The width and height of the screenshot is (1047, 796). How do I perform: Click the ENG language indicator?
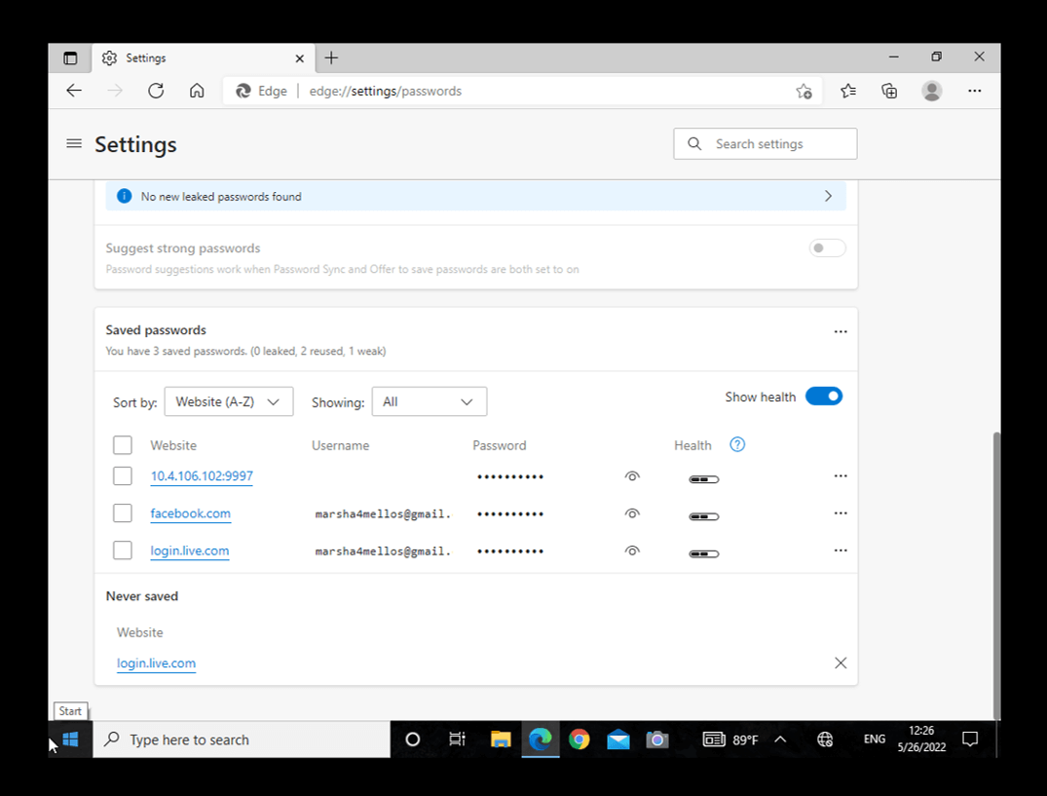[874, 739]
